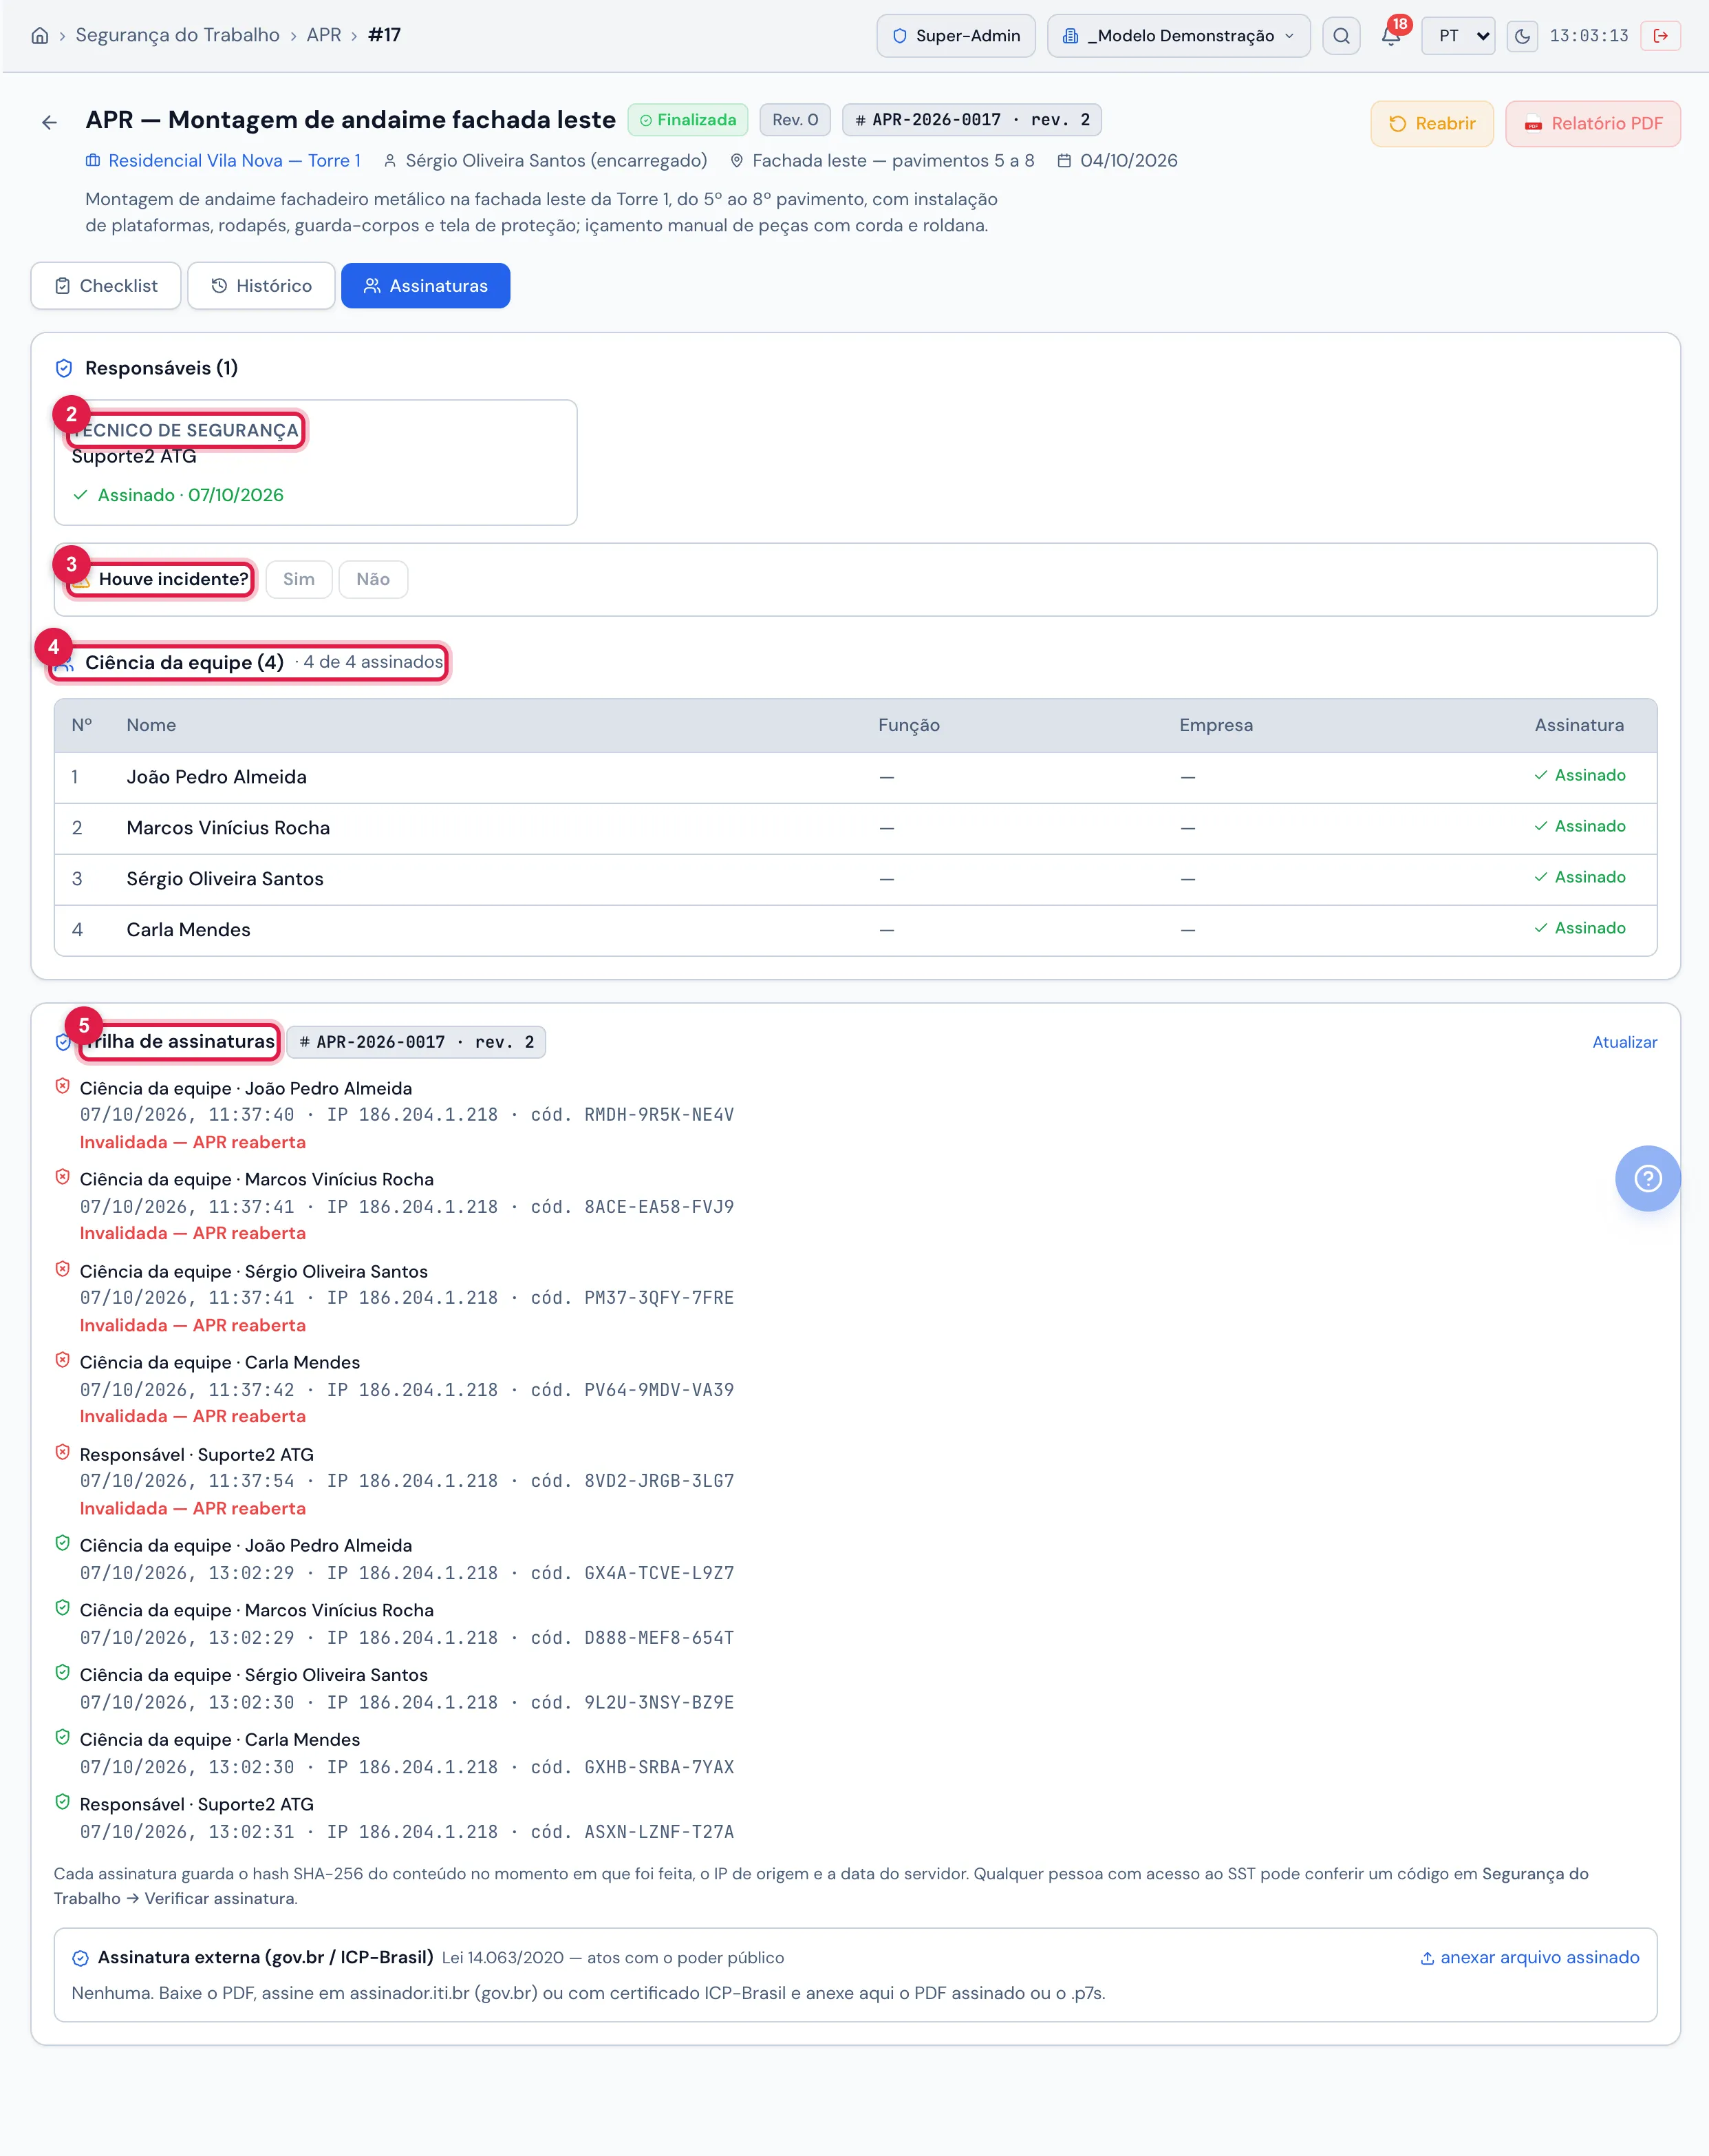The image size is (1709, 2156).
Task: Click the Atualizar link in signature trail
Action: coord(1624,1042)
